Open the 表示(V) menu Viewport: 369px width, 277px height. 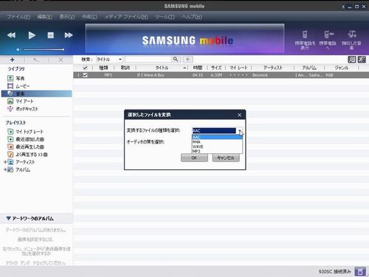[x=67, y=17]
